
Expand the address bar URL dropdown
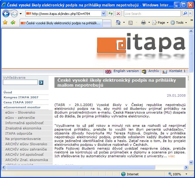(103, 13)
